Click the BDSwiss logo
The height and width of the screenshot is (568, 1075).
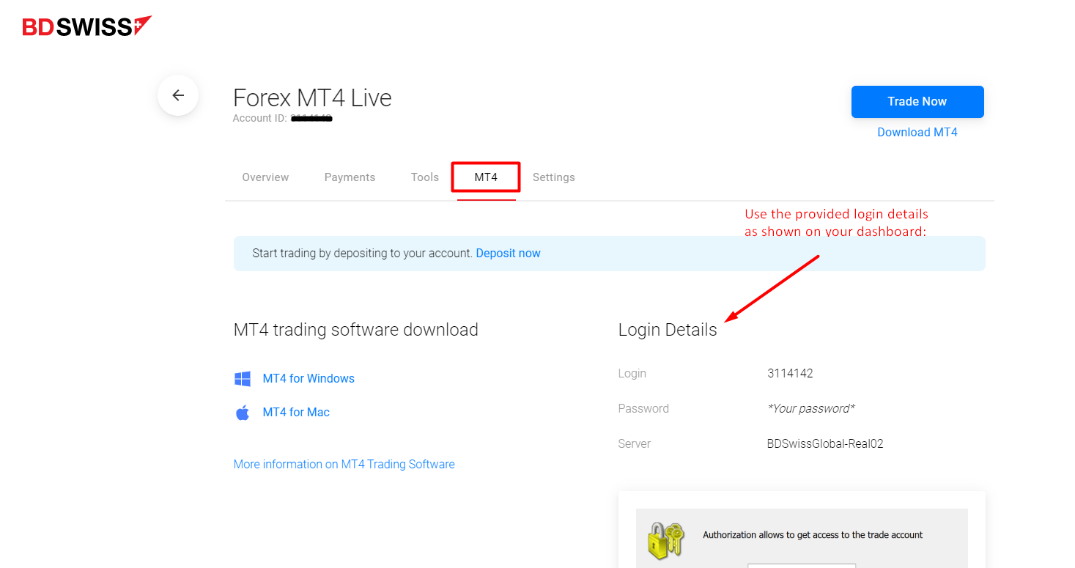tap(87, 26)
